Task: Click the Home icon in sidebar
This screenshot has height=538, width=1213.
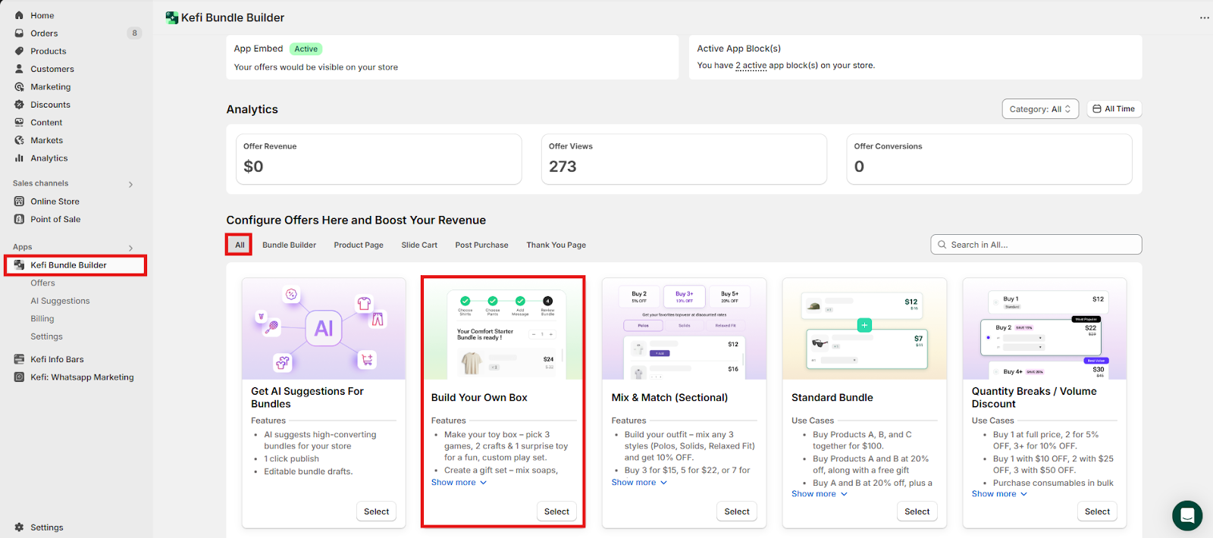Action: tap(19, 15)
